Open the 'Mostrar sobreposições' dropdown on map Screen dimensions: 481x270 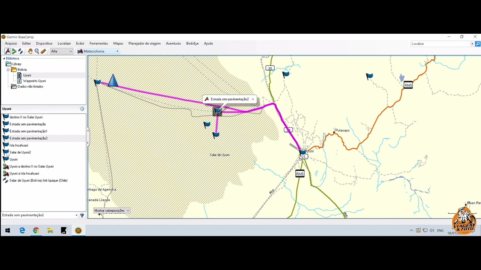point(112,211)
